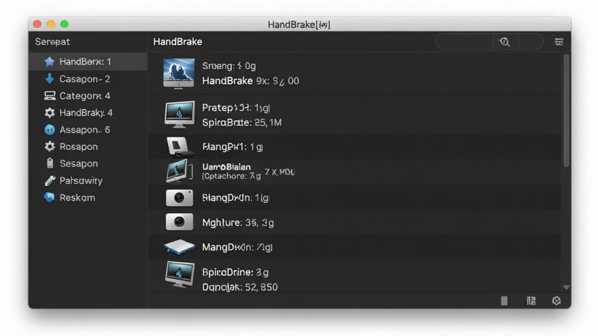Click the magnifier icon in the search bar
Viewport: 598px width, 336px height.
tap(505, 42)
